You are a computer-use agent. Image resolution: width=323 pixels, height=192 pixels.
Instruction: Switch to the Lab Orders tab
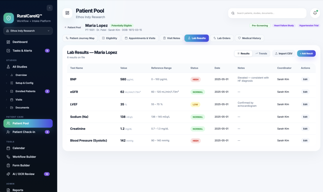click(222, 38)
